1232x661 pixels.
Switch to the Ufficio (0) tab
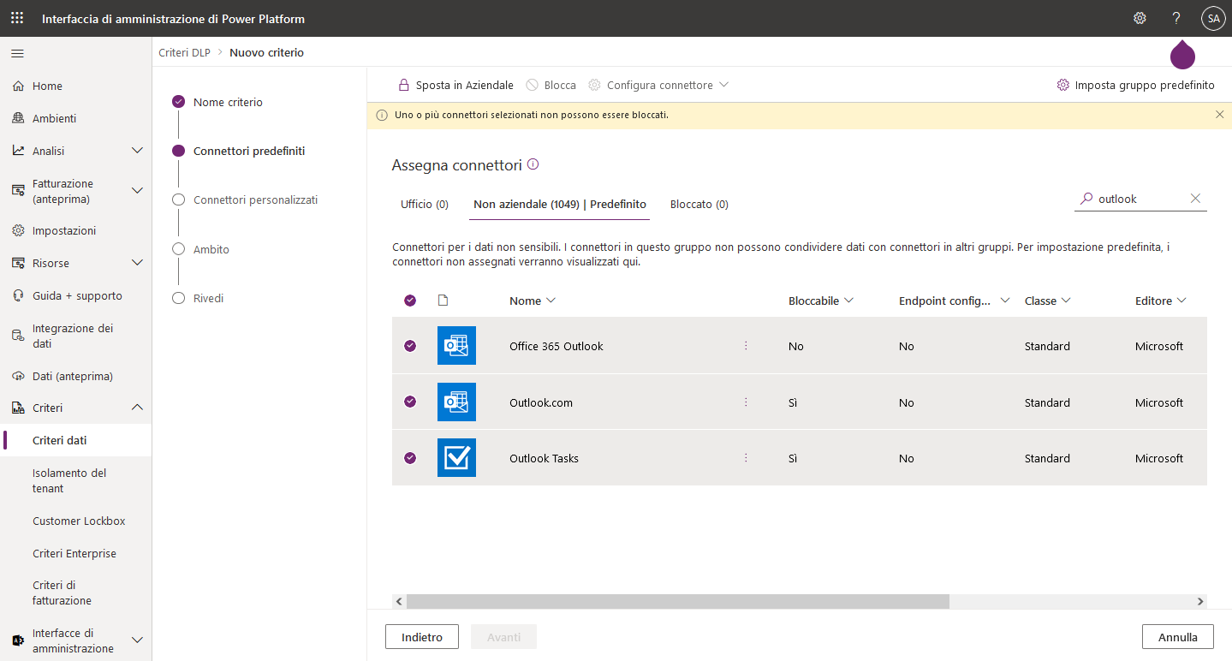425,205
